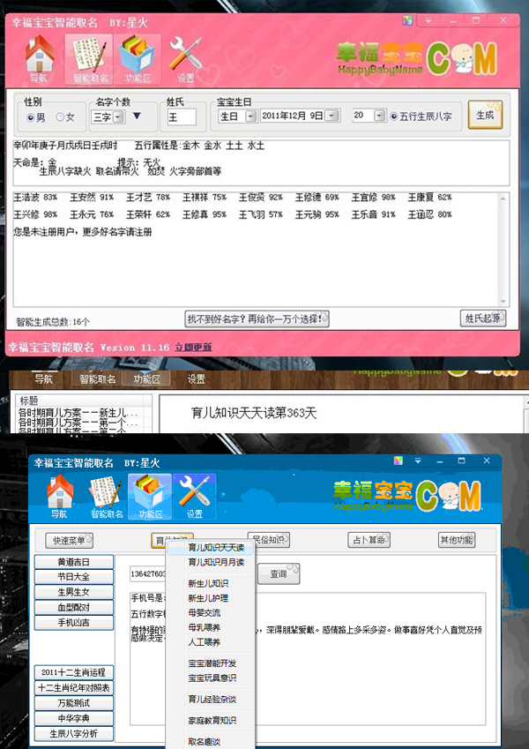Switch to 智能取名 tab in wood window
529x749 pixels.
coord(97,379)
